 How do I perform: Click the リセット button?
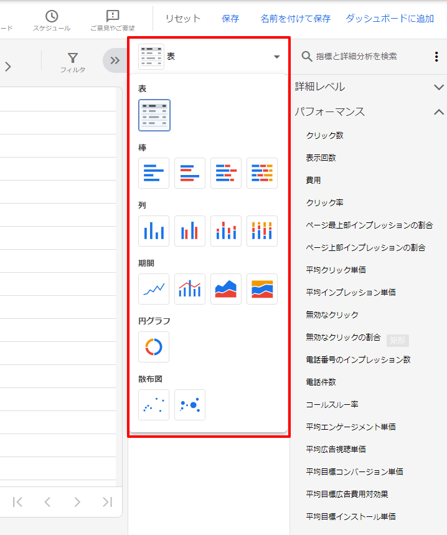coord(183,19)
